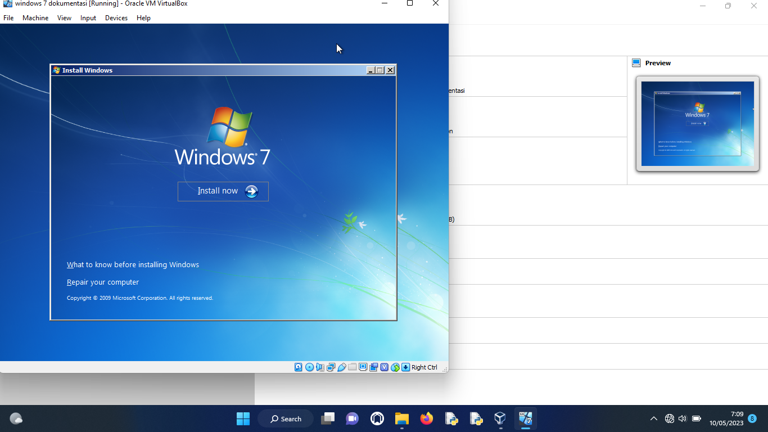Open the View menu
768x432 pixels.
click(64, 18)
